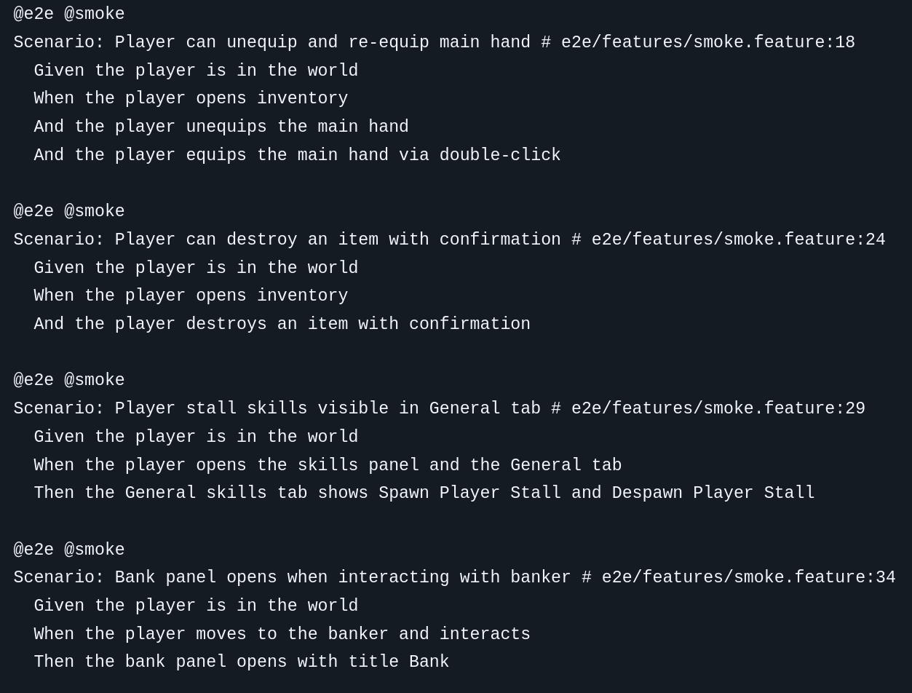Image resolution: width=912 pixels, height=693 pixels.
Task: Select the destroy an item with confirmation scenario title
Action: click(338, 239)
